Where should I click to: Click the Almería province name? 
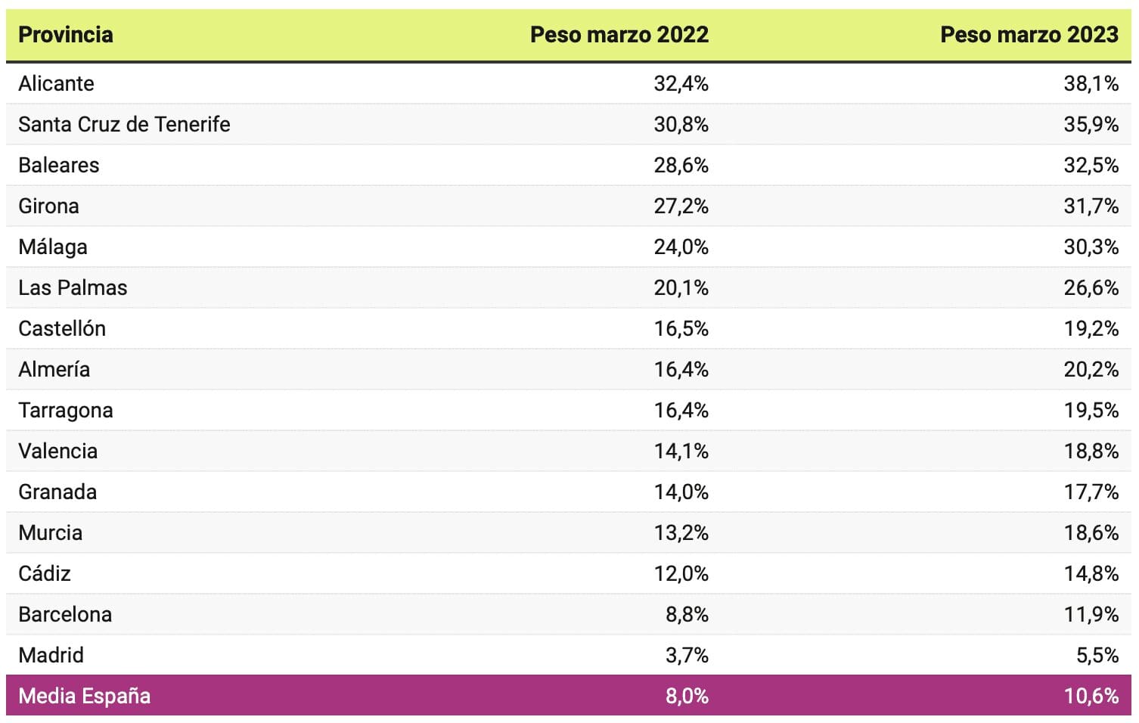click(x=54, y=369)
